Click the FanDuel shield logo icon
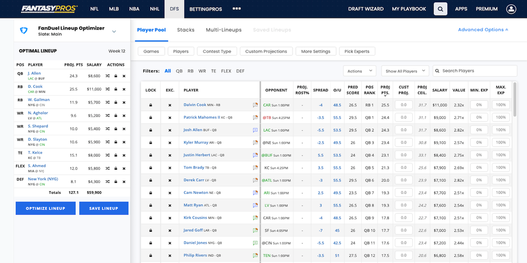 tap(24, 31)
